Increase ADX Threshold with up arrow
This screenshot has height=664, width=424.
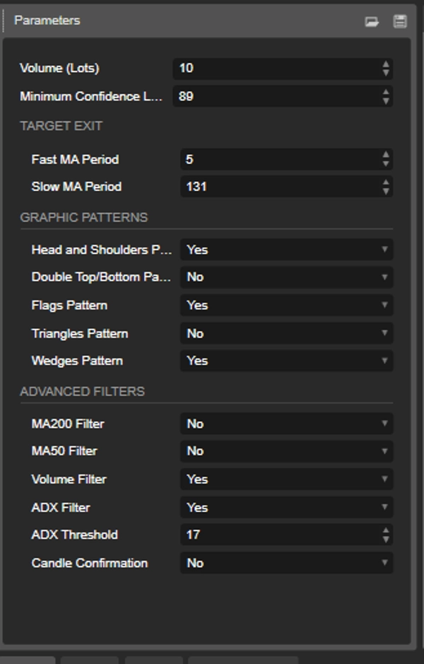[386, 530]
